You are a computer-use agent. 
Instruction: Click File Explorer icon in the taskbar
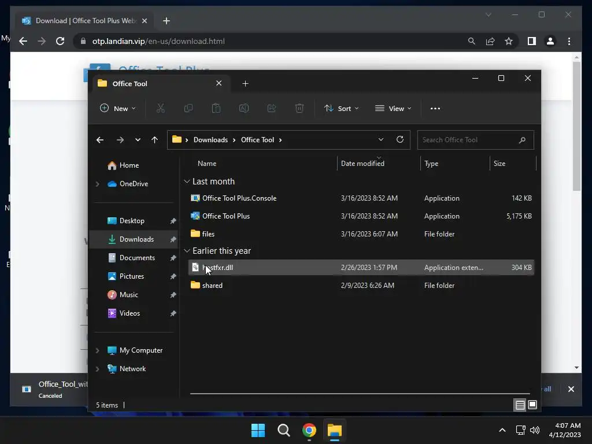(x=335, y=430)
